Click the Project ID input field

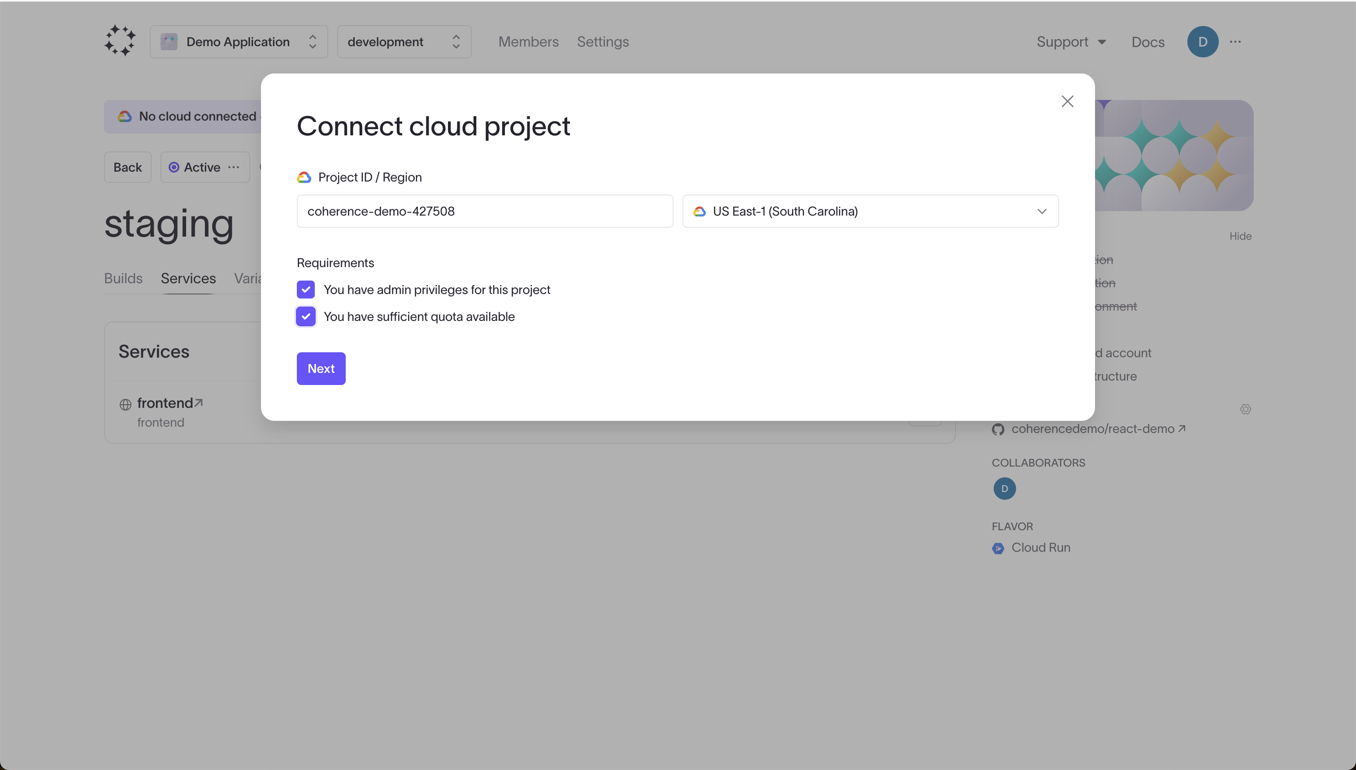click(x=485, y=211)
